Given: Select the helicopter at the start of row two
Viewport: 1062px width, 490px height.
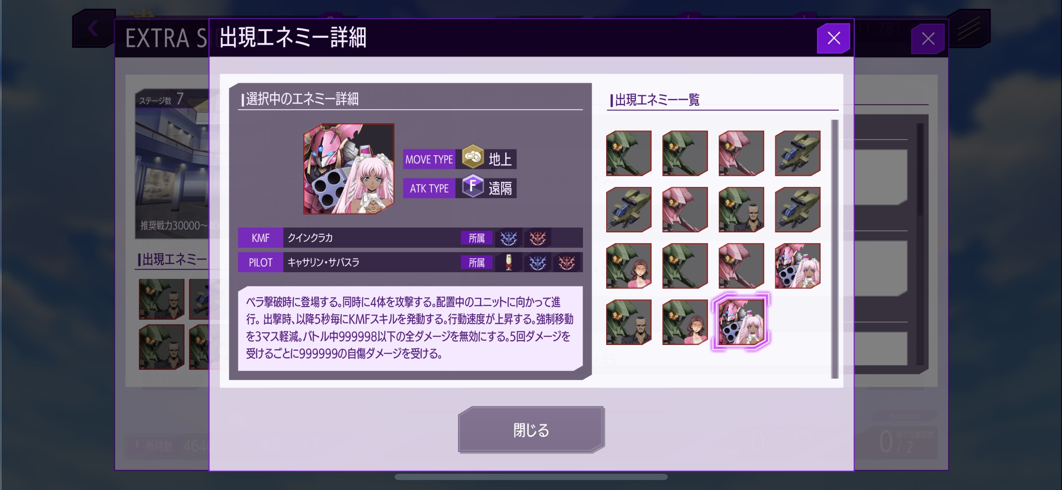Looking at the screenshot, I should coord(629,209).
